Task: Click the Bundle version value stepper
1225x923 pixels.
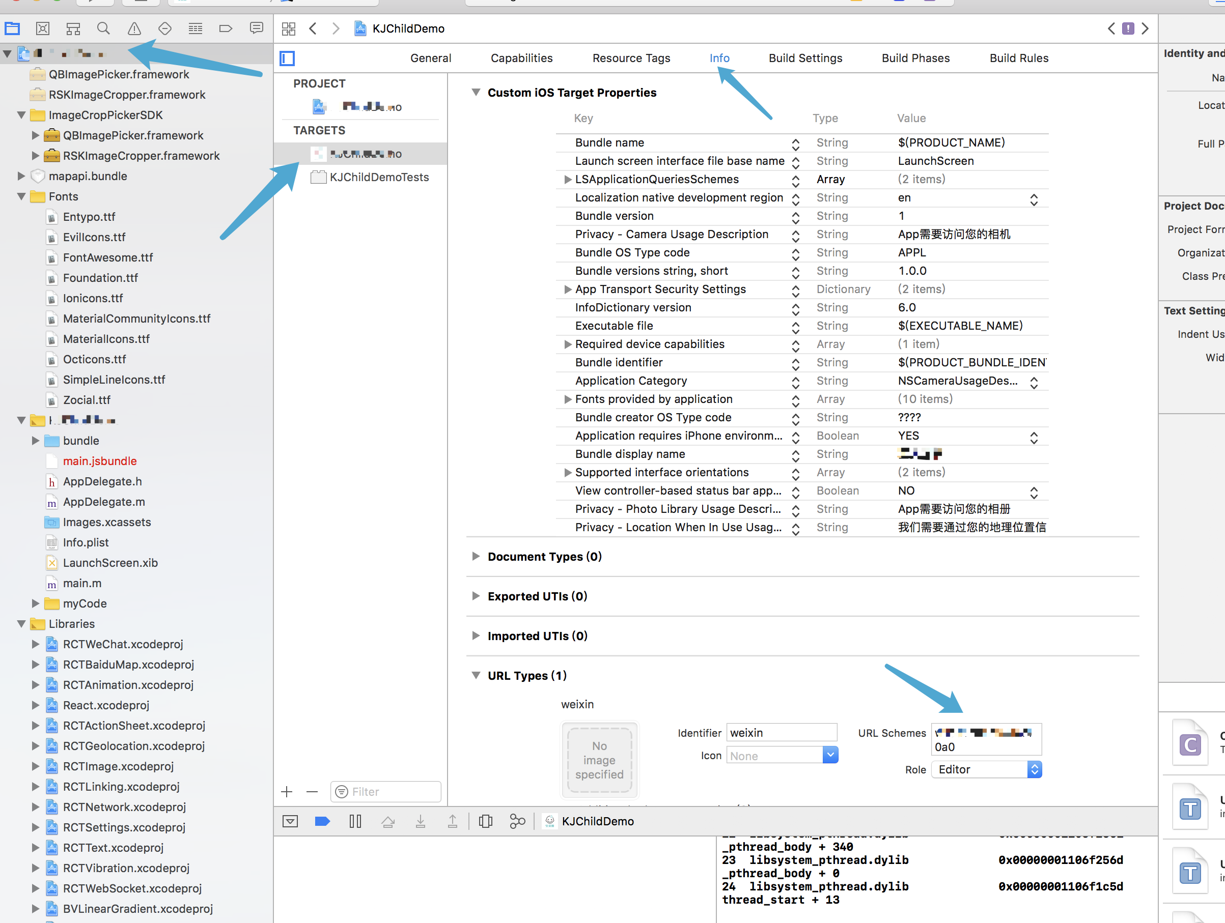Action: pos(795,216)
